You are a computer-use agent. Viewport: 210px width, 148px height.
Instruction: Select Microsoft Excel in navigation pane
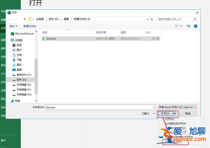click(22, 34)
